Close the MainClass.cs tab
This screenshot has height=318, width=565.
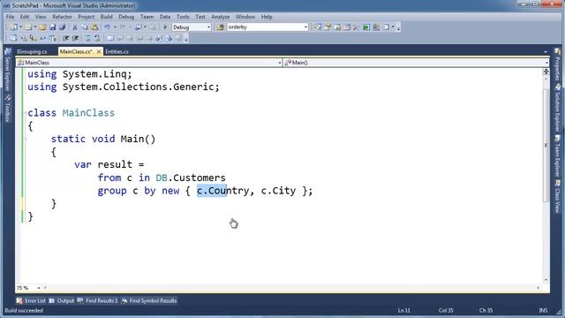tap(99, 52)
